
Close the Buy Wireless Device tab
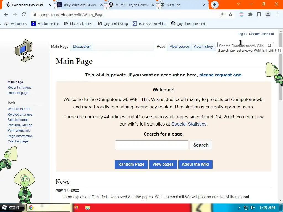(101, 5)
